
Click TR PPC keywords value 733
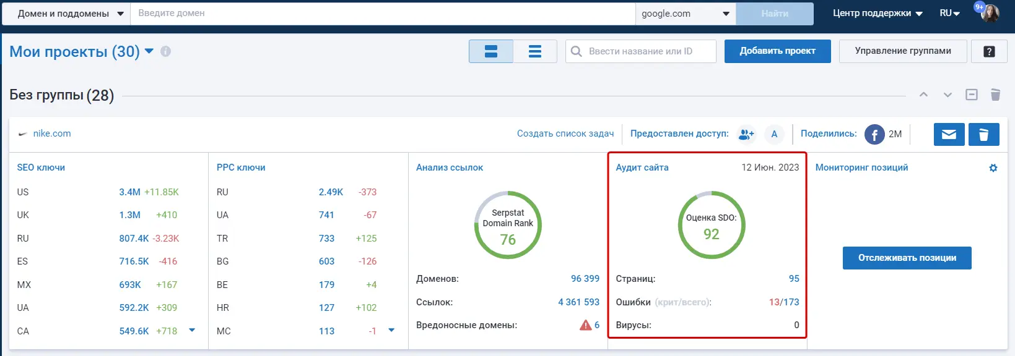pyautogui.click(x=326, y=239)
